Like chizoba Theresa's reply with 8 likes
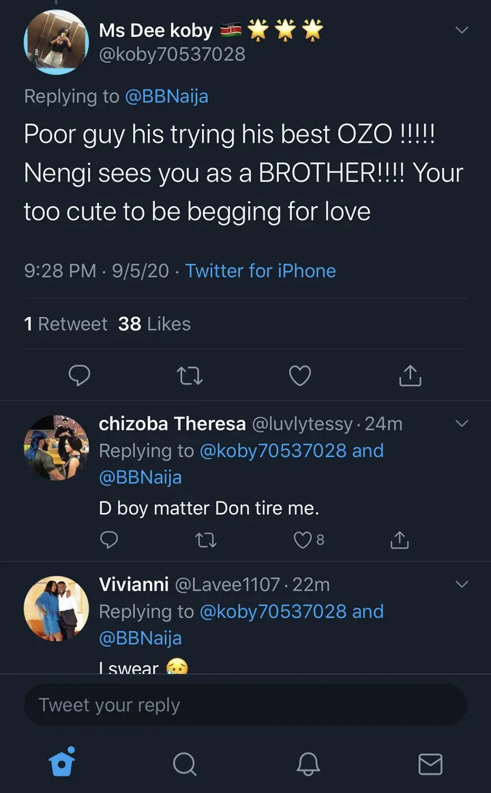Screen dimensions: 491x793 point(303,540)
